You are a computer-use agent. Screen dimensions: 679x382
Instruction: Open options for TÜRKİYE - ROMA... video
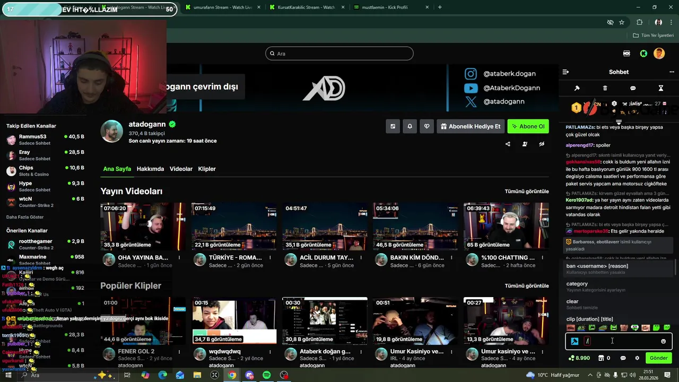[270, 258]
